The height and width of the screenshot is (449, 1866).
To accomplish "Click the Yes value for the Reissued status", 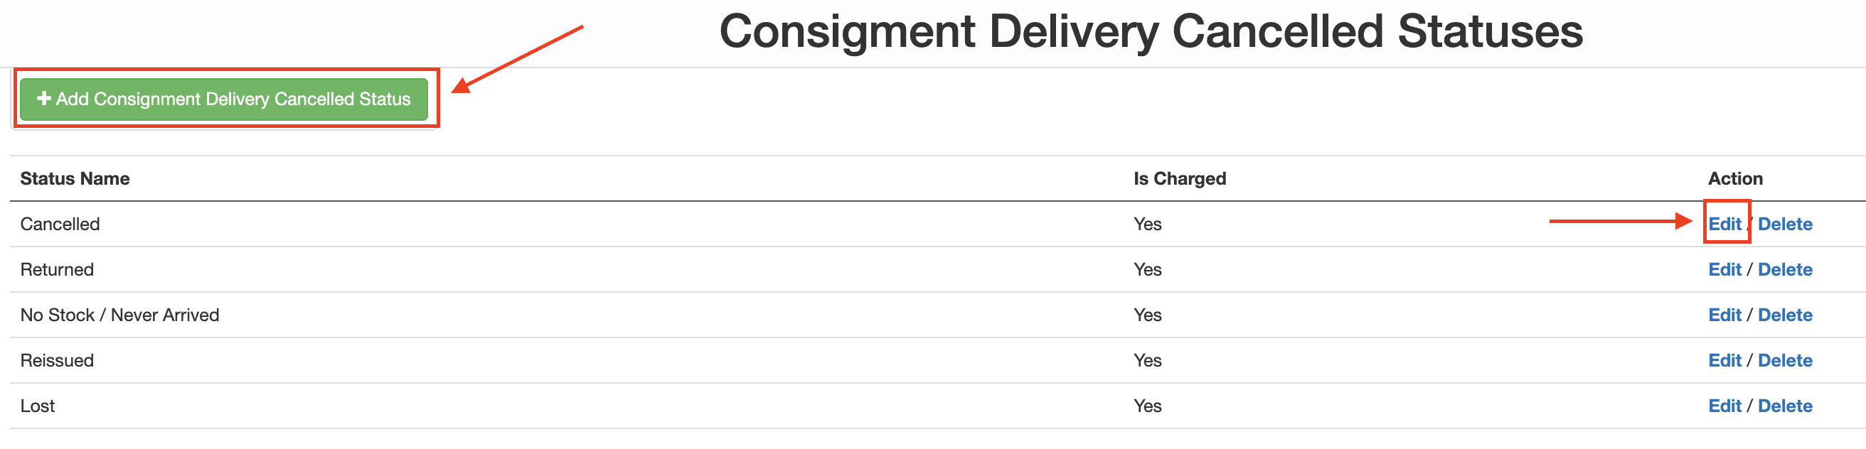I will pos(1148,360).
